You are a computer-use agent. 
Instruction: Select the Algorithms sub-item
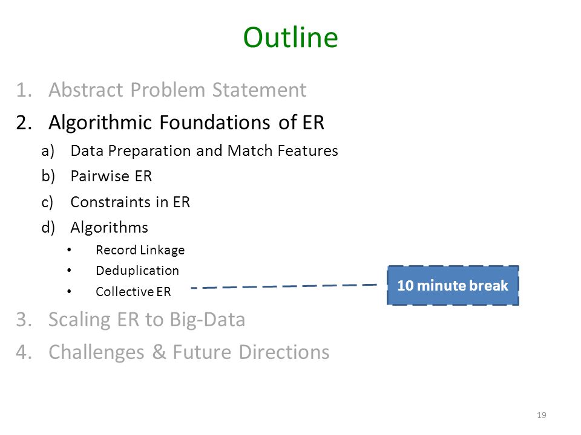[x=110, y=228]
